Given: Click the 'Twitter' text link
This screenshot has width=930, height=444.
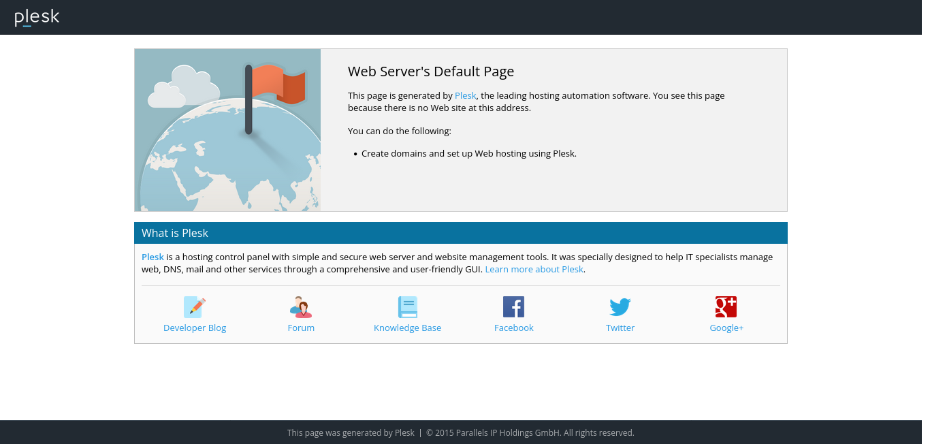Looking at the screenshot, I should (620, 328).
